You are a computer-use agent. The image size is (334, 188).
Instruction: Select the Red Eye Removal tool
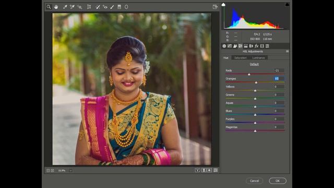(x=105, y=7)
